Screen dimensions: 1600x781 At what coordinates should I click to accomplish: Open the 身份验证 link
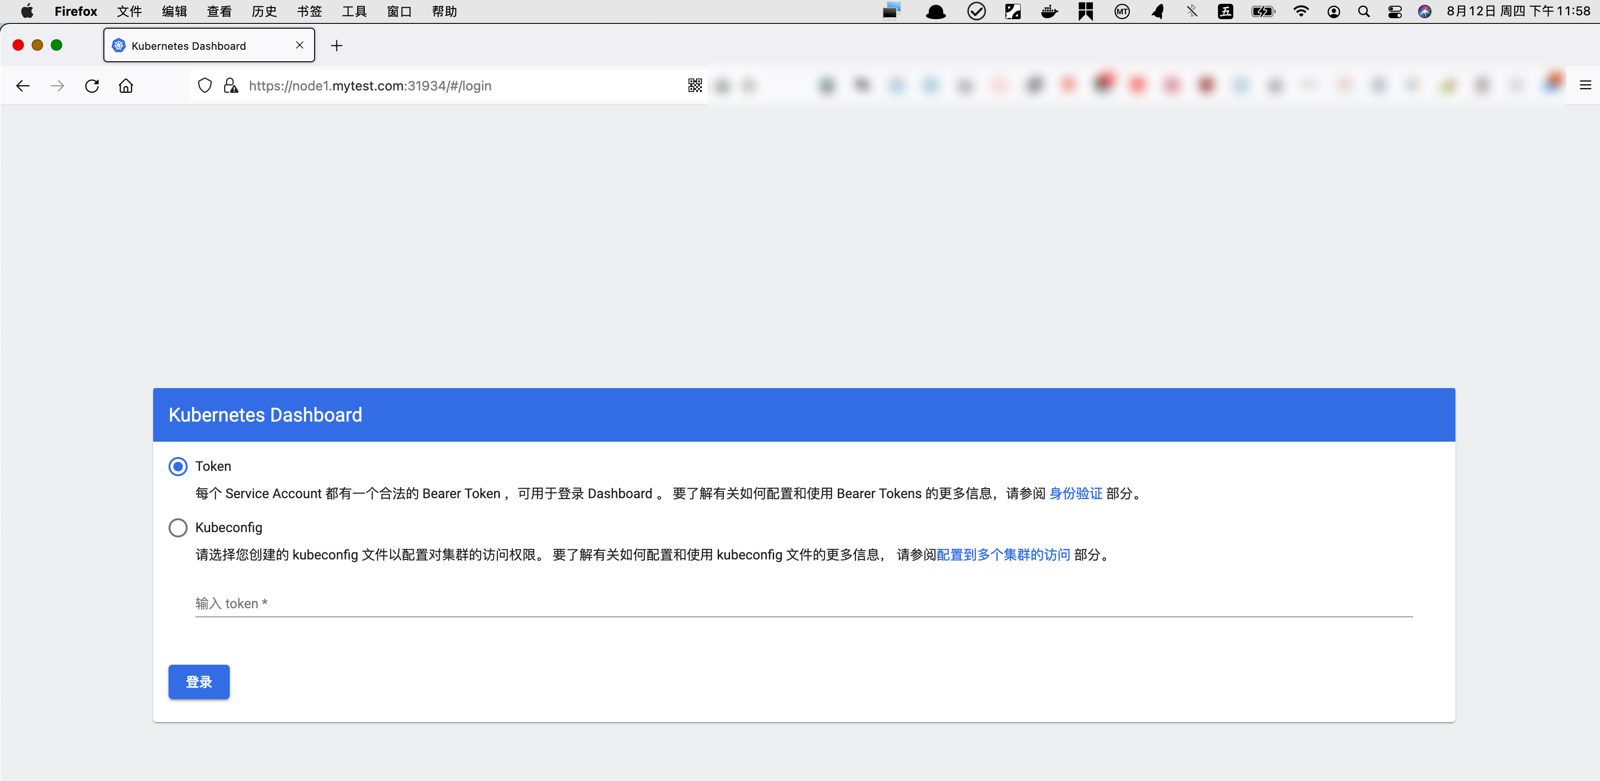[1076, 493]
